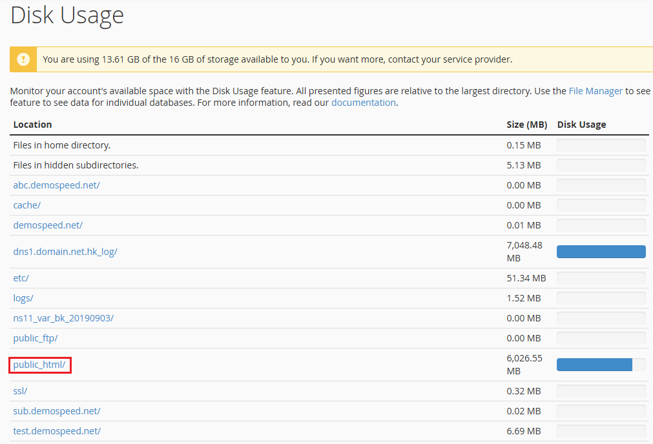
Task: Click the dns1.domain.net.hk_log usage bar
Action: click(x=601, y=252)
